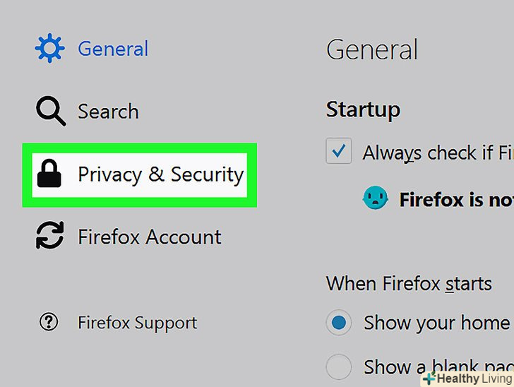
Task: Go to the Search settings label
Action: pos(108,112)
